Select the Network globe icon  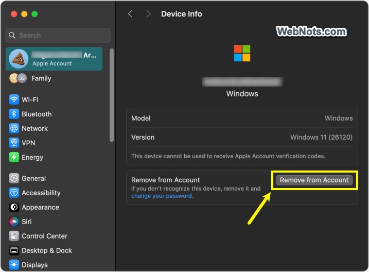click(14, 128)
